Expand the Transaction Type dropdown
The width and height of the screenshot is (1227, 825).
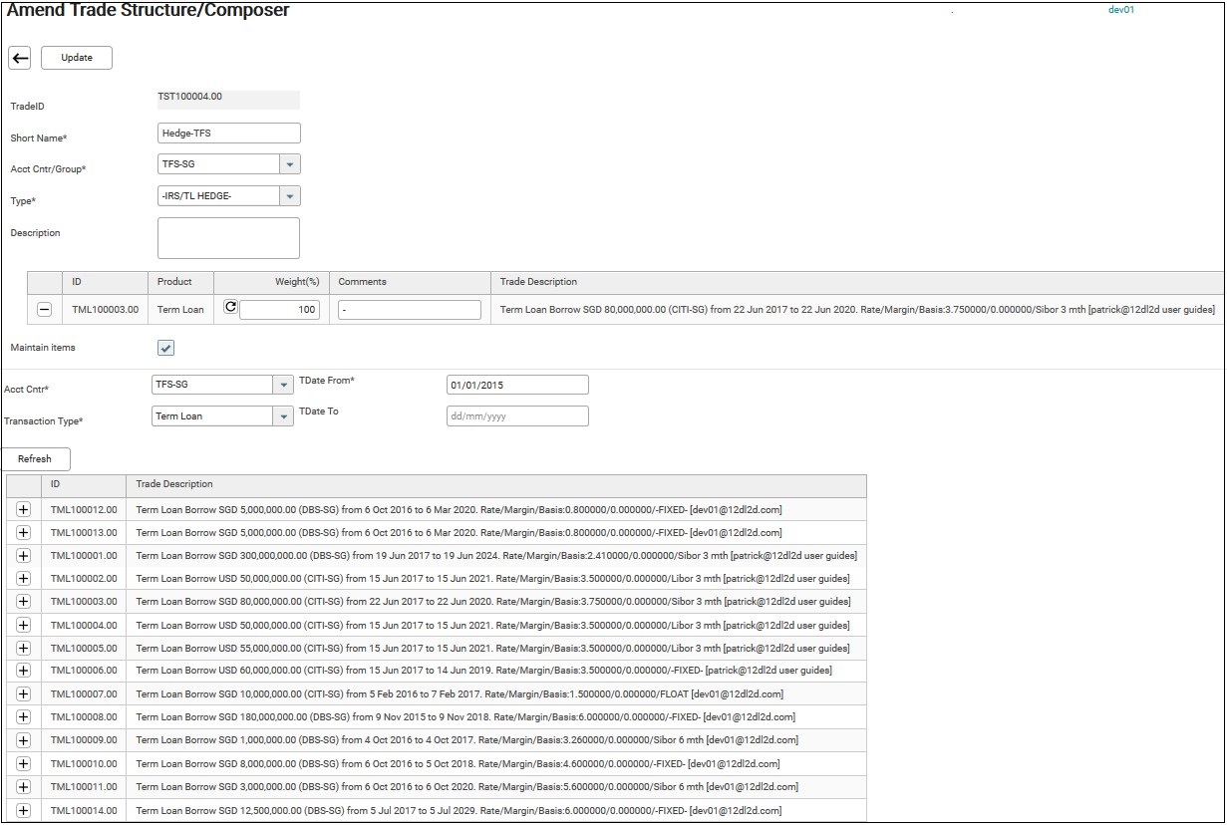tap(283, 416)
